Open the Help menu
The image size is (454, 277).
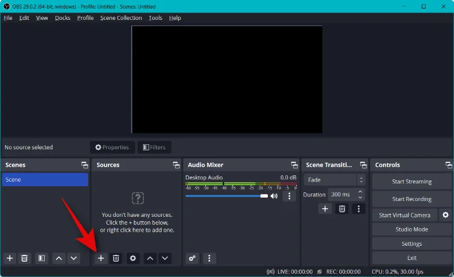tap(175, 18)
